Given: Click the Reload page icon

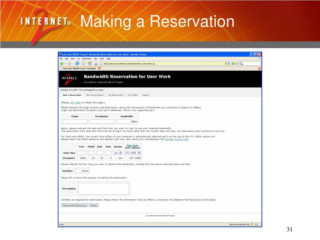Looking at the screenshot, I should click(77, 64).
